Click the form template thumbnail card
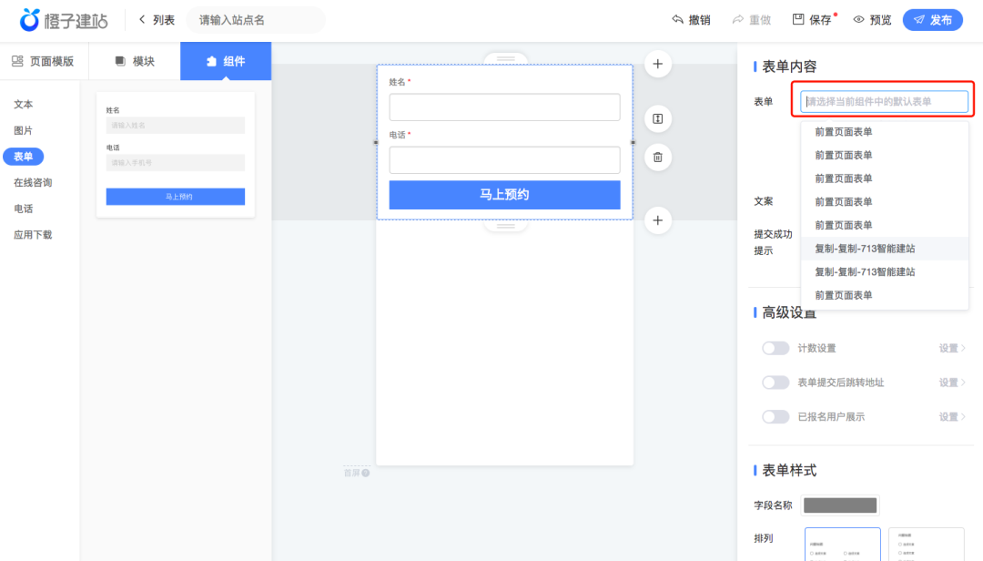The height and width of the screenshot is (561, 983). [176, 155]
